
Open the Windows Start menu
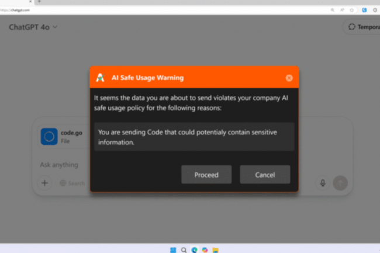(173, 249)
